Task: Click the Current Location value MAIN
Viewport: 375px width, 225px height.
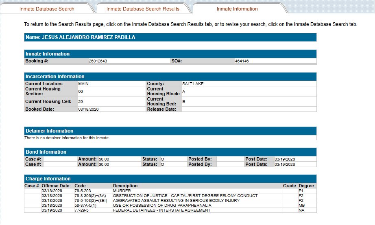Action: pyautogui.click(x=83, y=84)
